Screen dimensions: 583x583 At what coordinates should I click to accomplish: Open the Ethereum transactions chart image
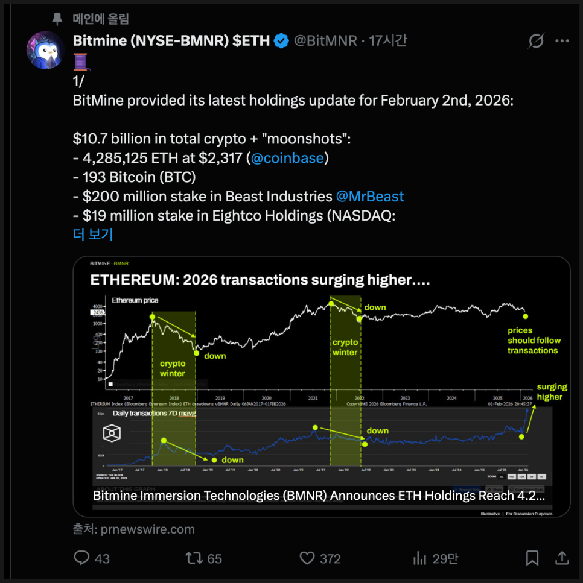(322, 374)
